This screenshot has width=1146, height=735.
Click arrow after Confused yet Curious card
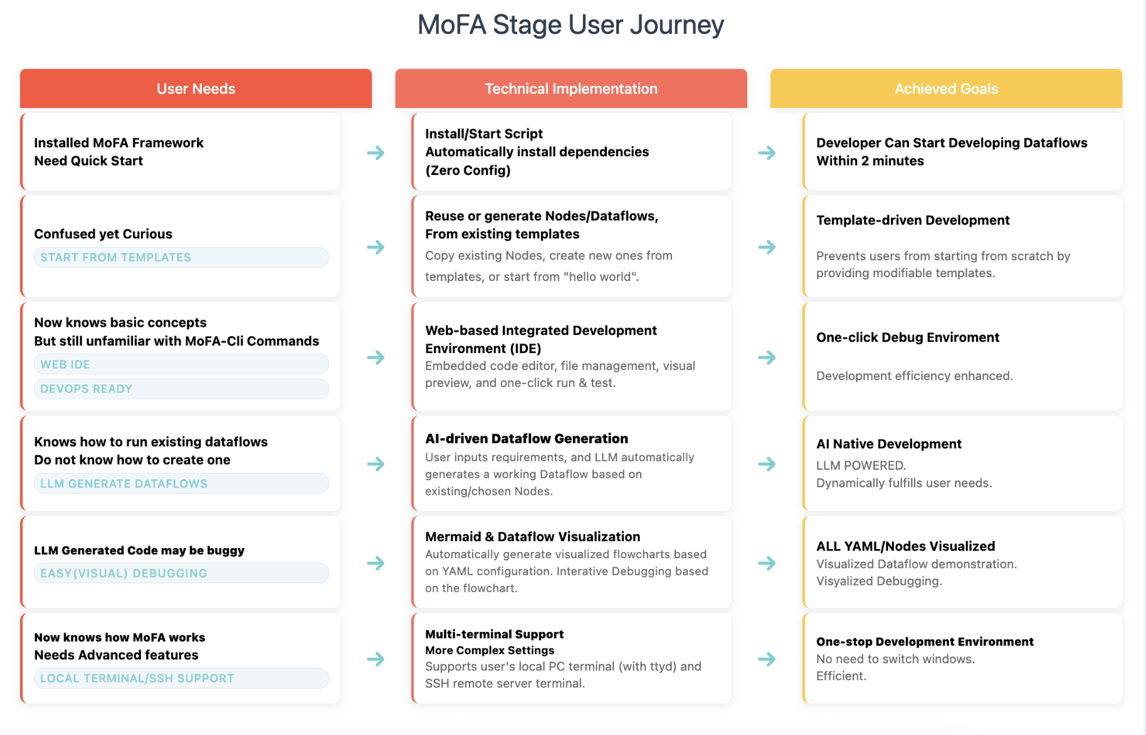pos(376,247)
